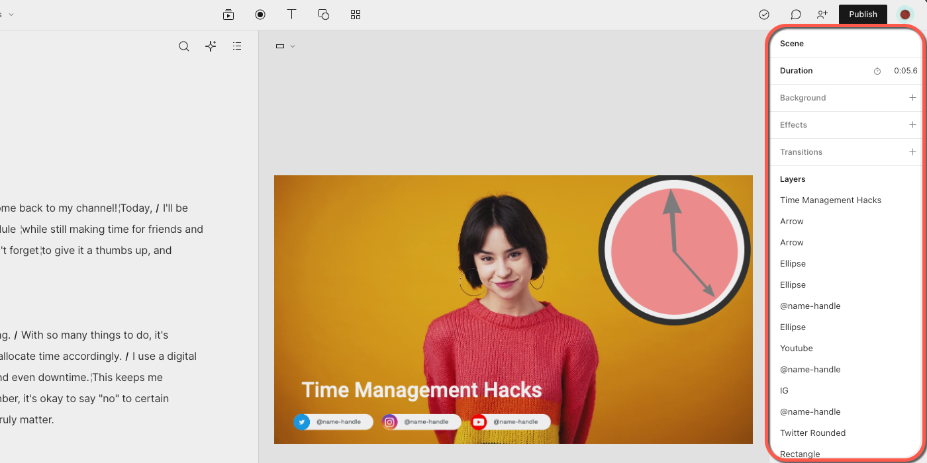Add a Background with the plus button

click(912, 98)
